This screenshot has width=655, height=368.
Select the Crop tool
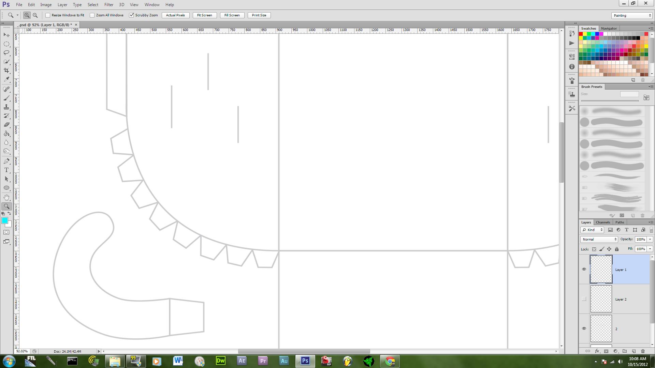tap(6, 71)
